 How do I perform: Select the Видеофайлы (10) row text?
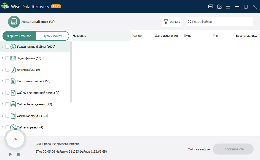[x=29, y=58]
